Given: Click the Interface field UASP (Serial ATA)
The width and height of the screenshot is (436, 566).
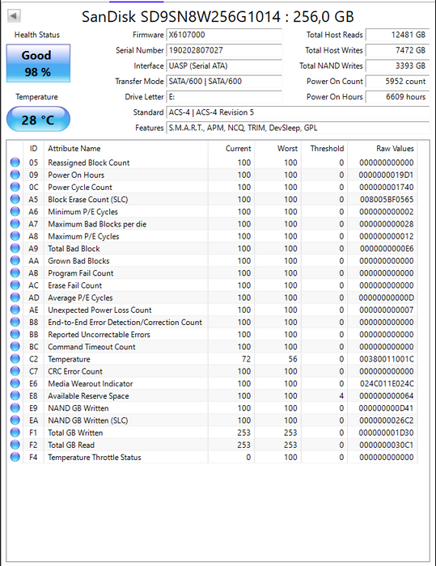Looking at the screenshot, I should (x=224, y=66).
